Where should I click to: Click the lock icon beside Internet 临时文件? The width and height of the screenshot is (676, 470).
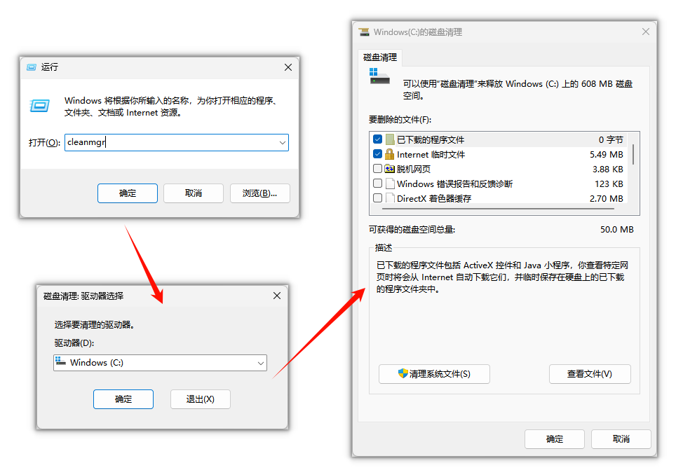[388, 154]
